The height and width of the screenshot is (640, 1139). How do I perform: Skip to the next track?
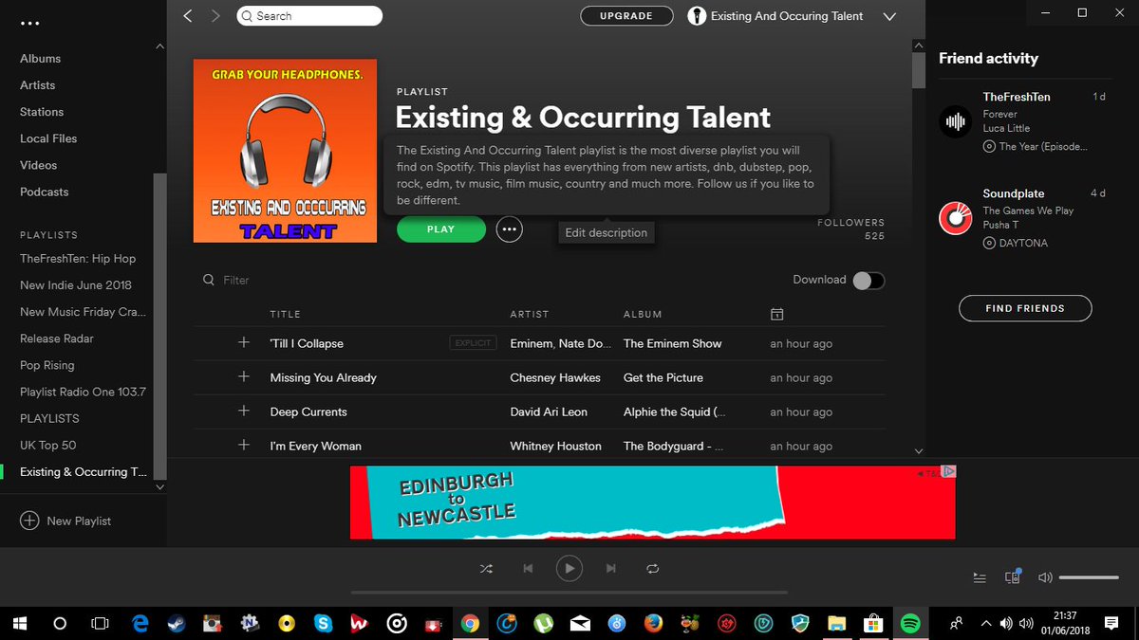coord(610,569)
